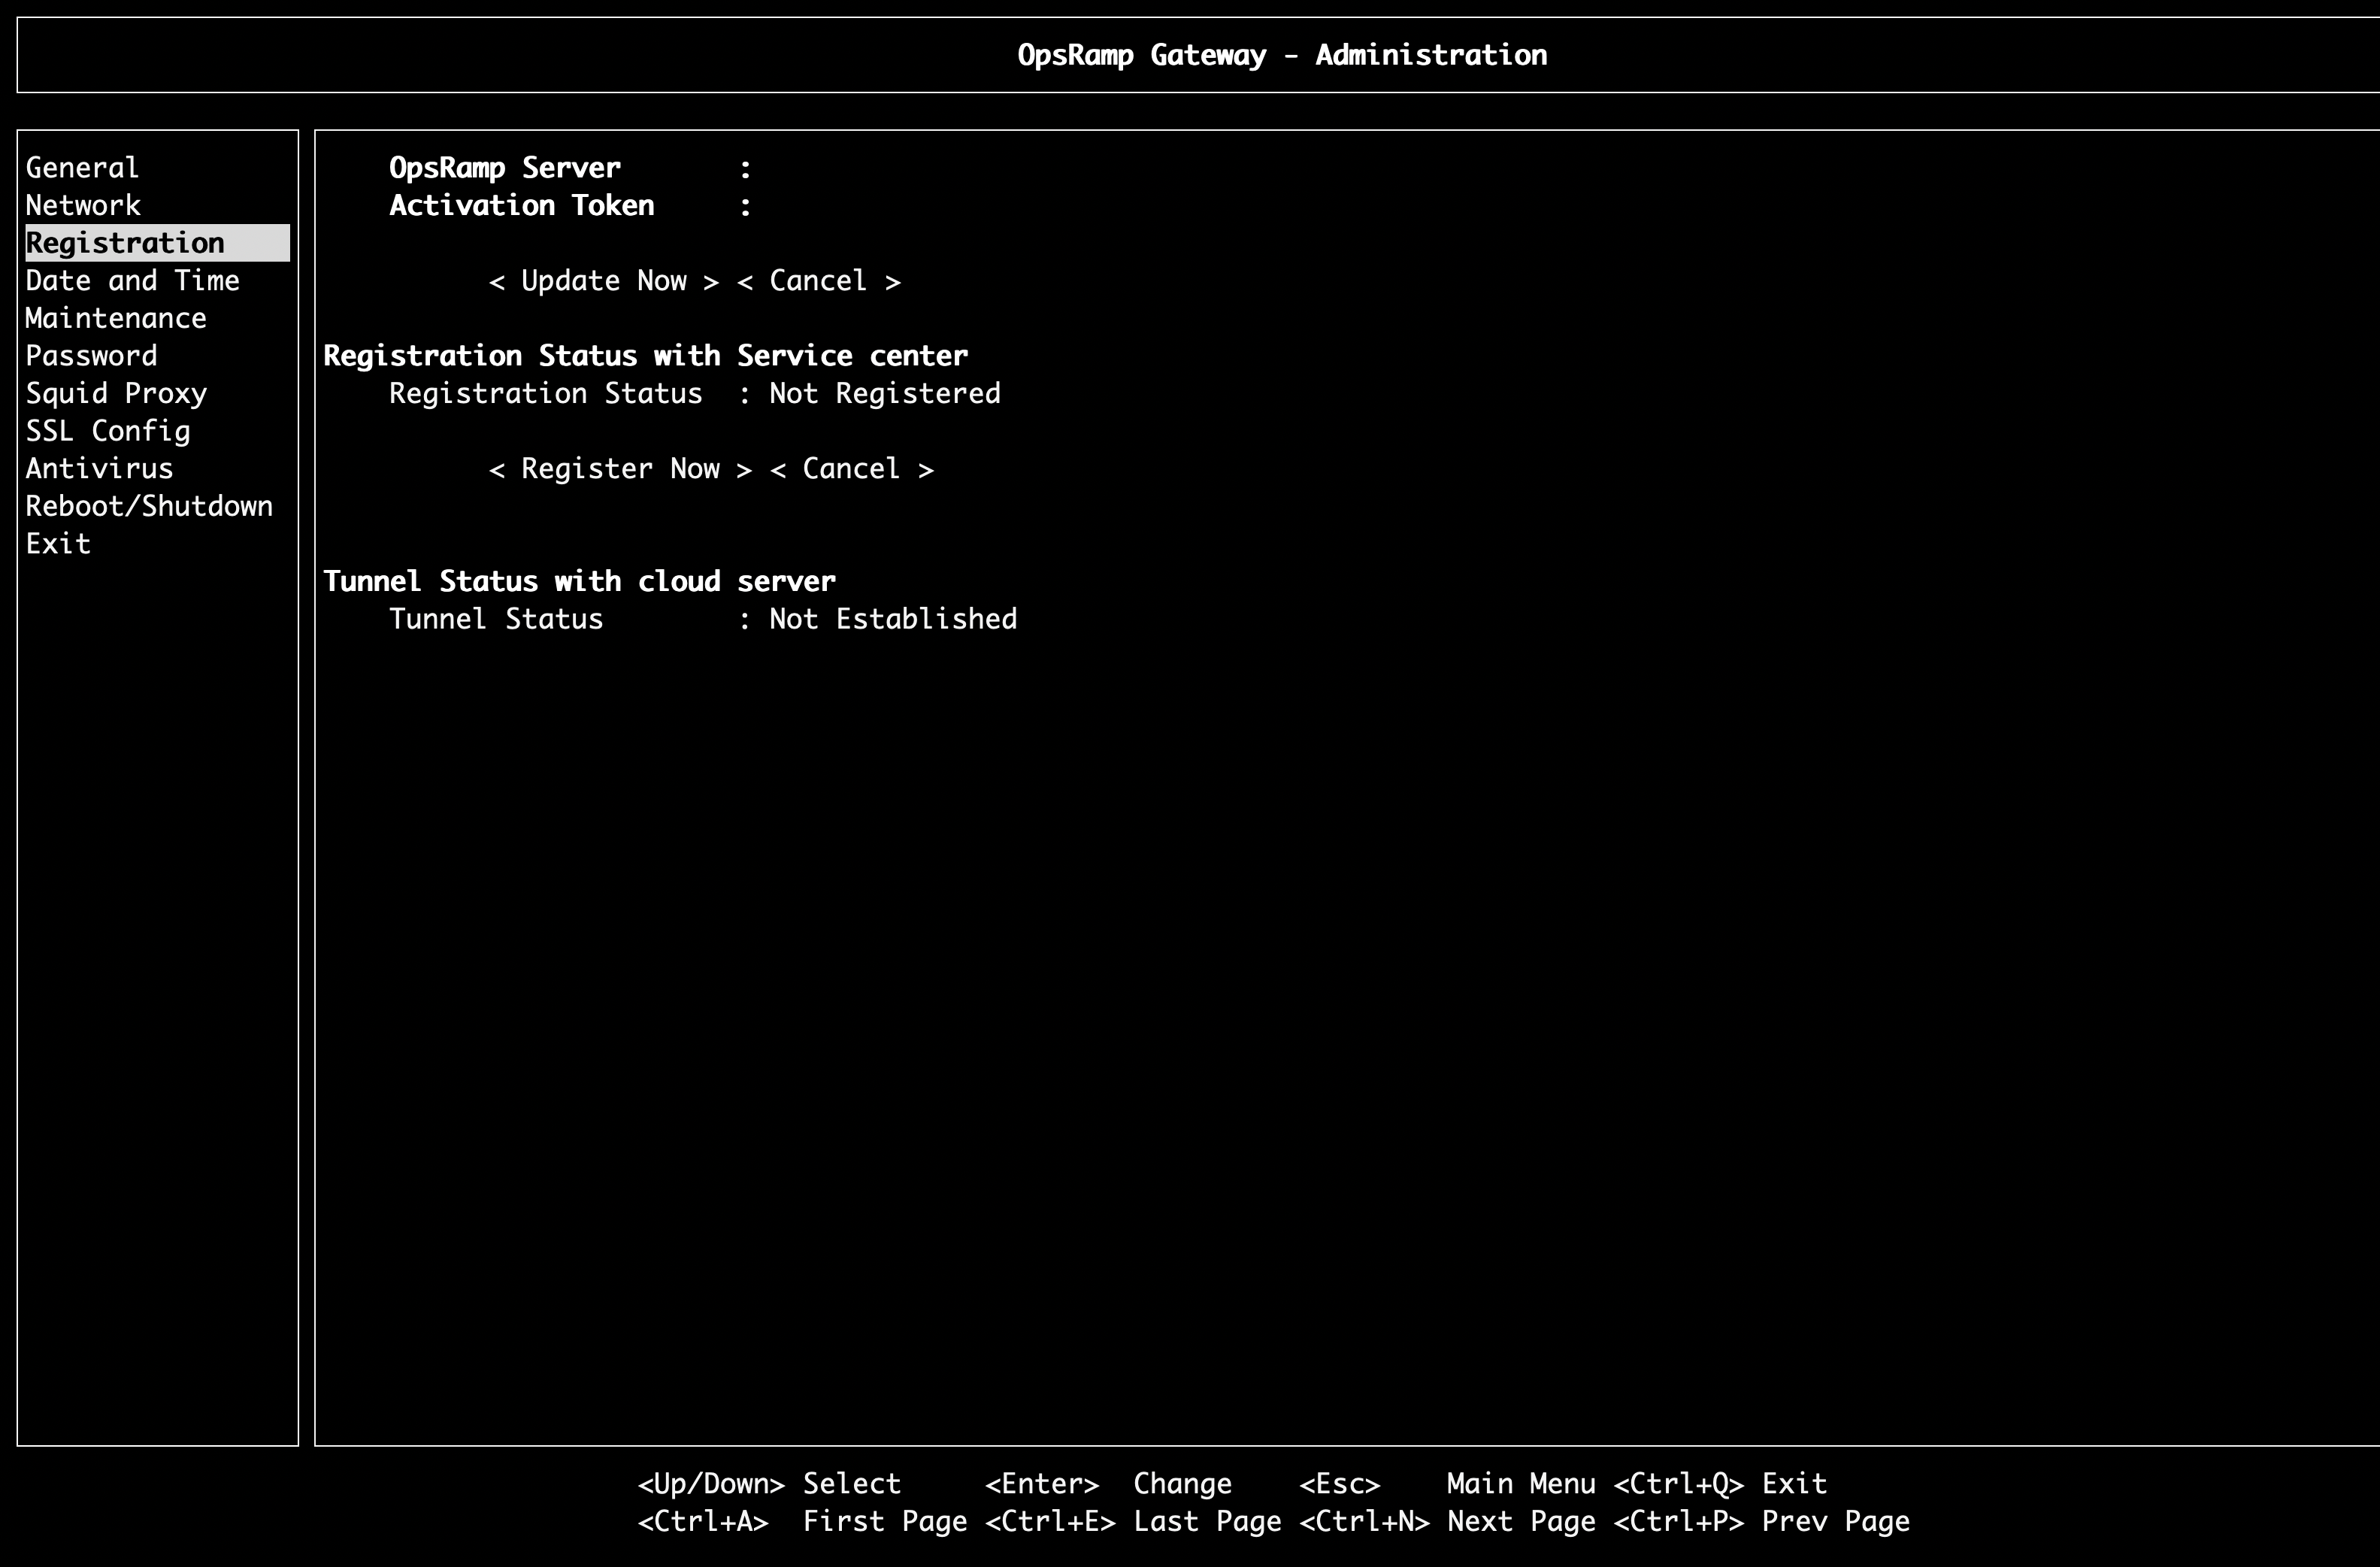Go to Date and Time settings

click(132, 281)
